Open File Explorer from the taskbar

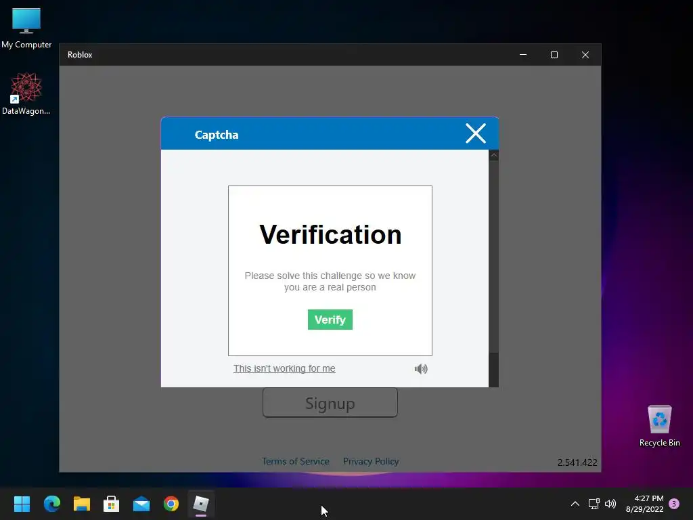tap(82, 504)
